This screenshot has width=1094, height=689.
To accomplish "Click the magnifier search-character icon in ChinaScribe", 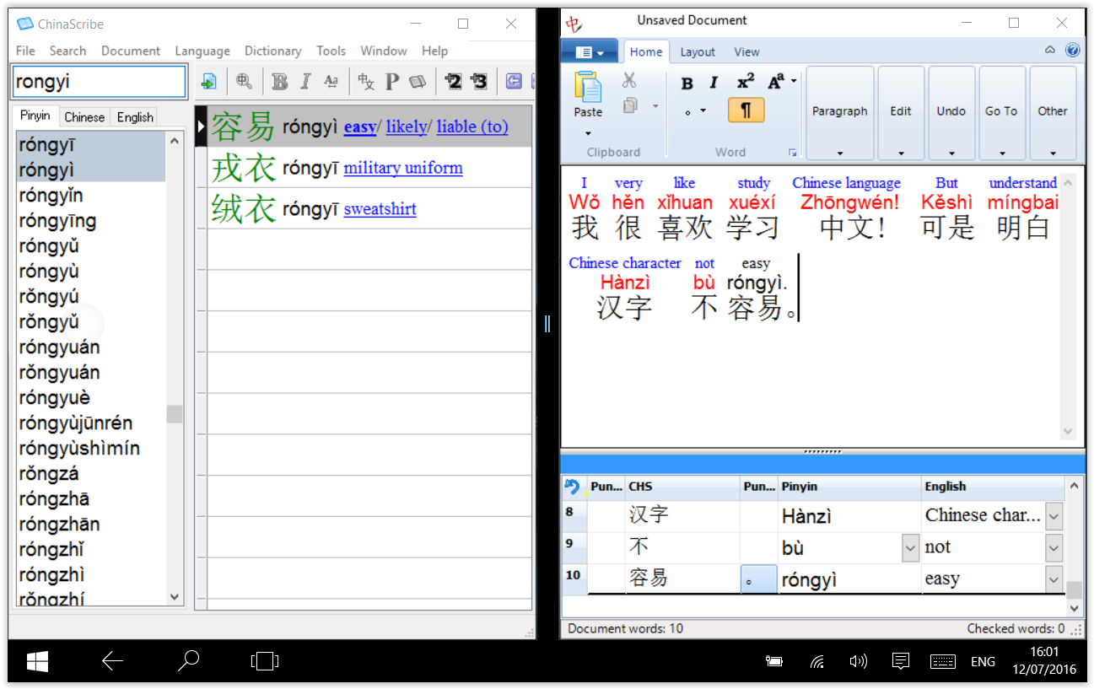I will (245, 81).
